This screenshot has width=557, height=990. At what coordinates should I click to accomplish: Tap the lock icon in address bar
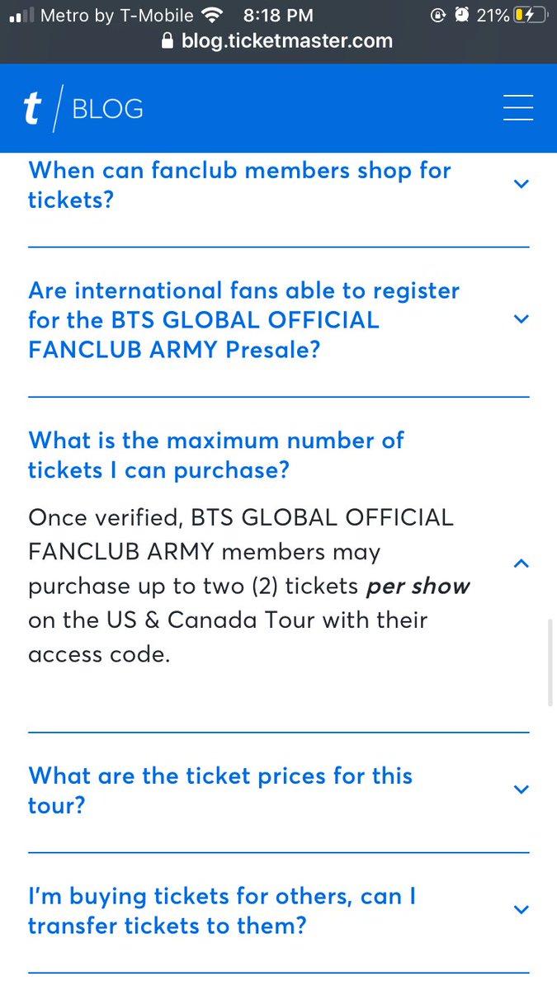pos(168,41)
